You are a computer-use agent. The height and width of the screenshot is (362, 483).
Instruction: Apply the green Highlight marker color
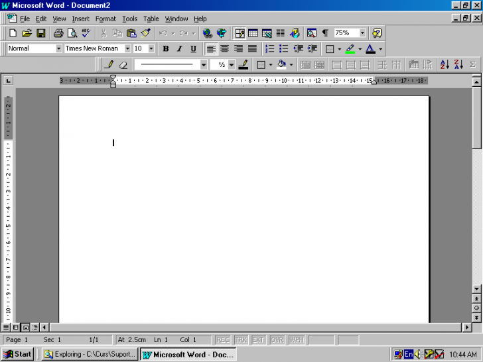[350, 48]
